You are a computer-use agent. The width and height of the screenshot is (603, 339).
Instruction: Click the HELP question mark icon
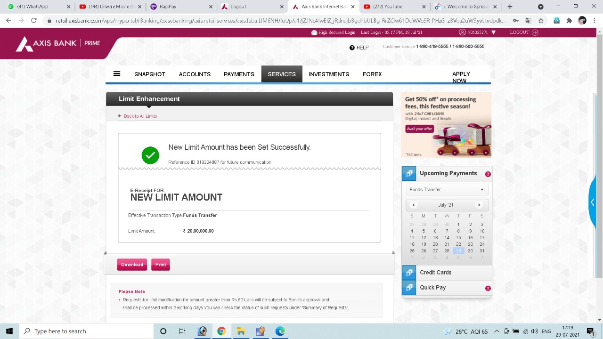point(352,48)
